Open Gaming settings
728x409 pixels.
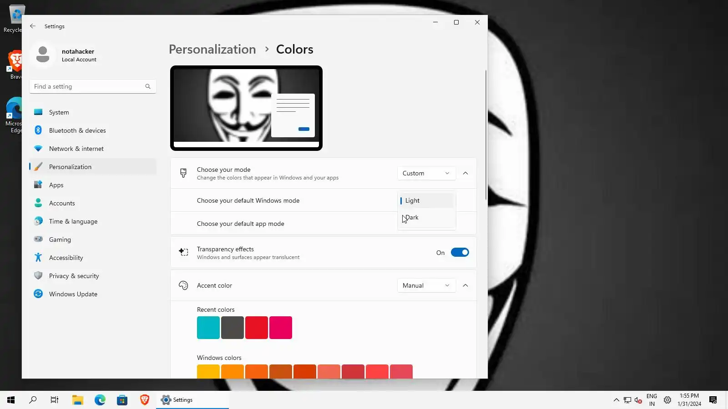[x=93, y=239]
